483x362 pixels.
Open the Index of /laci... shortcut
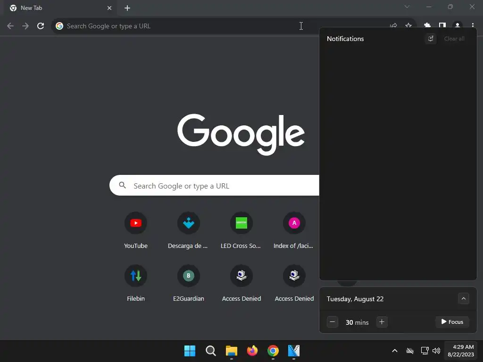point(294,231)
